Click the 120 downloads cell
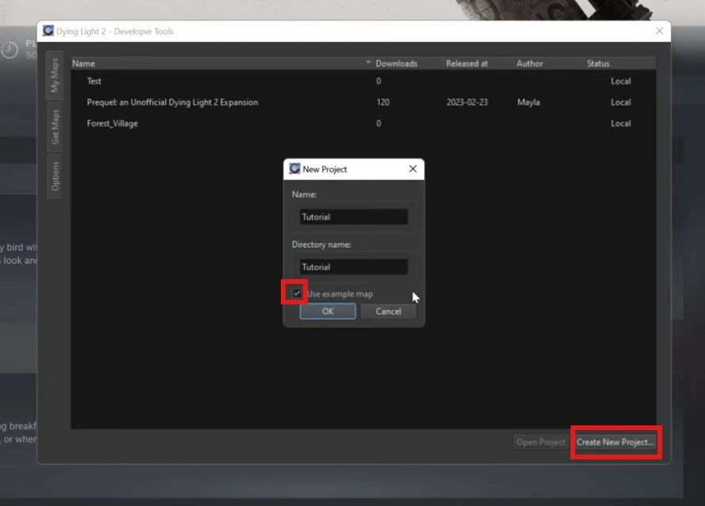705x506 pixels. (383, 103)
